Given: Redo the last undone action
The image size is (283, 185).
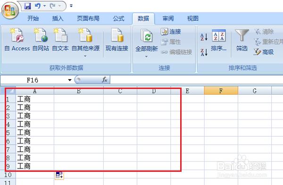Looking at the screenshot, I should 52,6.
